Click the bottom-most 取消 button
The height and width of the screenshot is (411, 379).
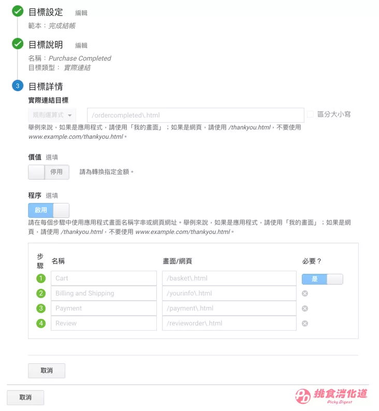(x=25, y=398)
